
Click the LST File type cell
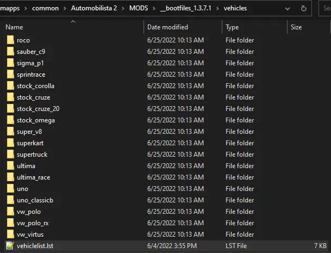236,245
